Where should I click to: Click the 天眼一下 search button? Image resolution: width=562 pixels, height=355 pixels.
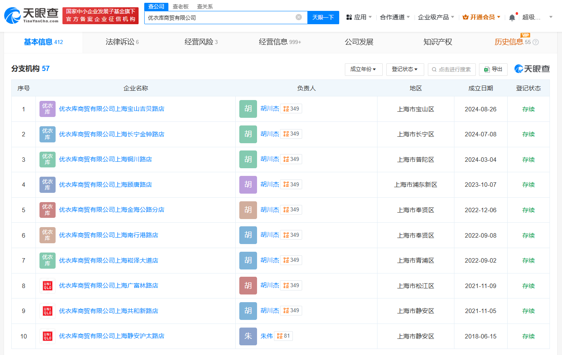point(323,17)
